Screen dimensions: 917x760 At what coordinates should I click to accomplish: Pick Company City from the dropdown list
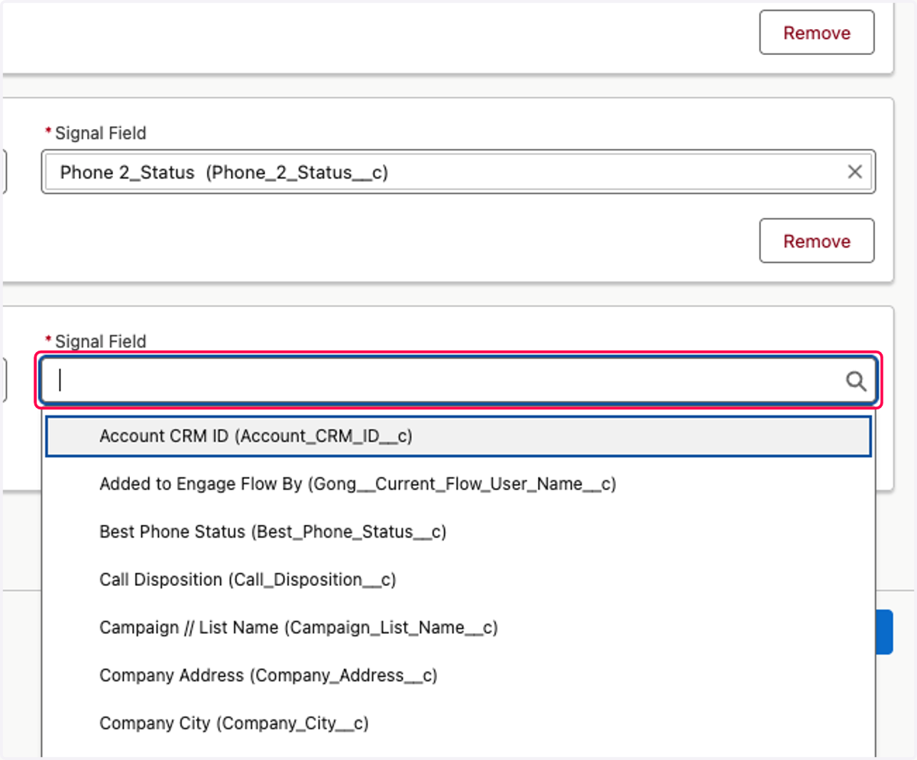458,723
